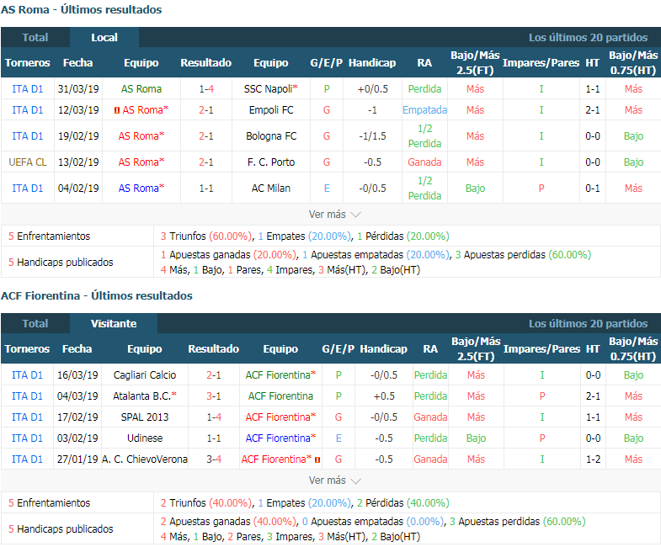Screen dimensions: 661x547
Task: Open AS Roma link on 31/03/19 row
Action: pos(141,89)
